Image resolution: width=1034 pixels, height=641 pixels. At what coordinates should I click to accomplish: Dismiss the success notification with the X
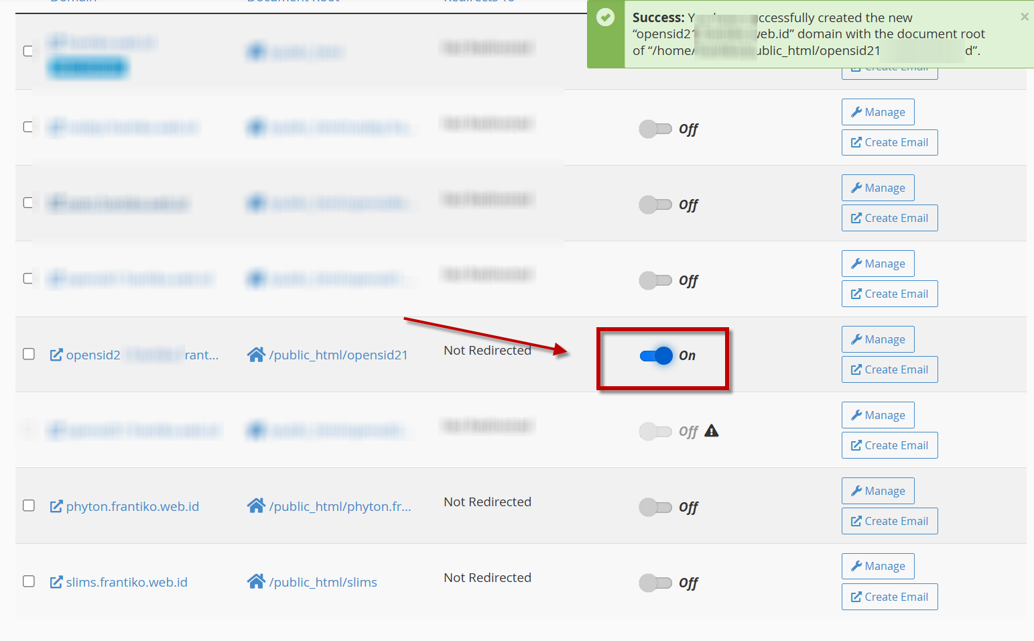(x=1024, y=17)
